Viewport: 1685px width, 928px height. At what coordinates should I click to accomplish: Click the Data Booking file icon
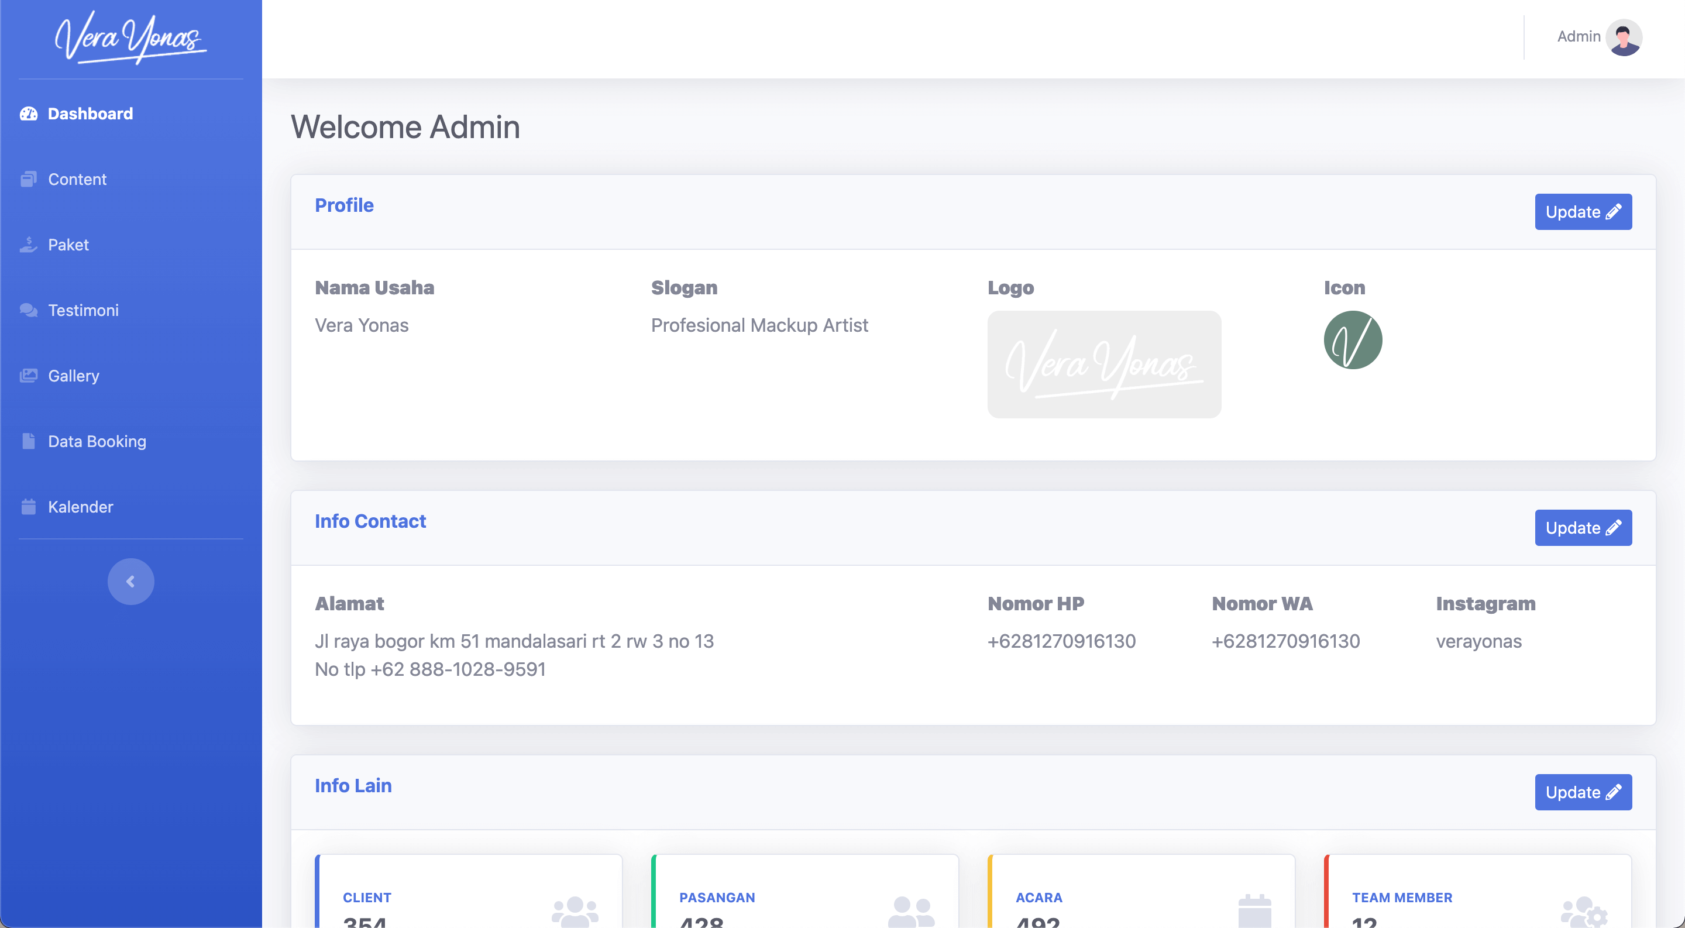tap(28, 441)
